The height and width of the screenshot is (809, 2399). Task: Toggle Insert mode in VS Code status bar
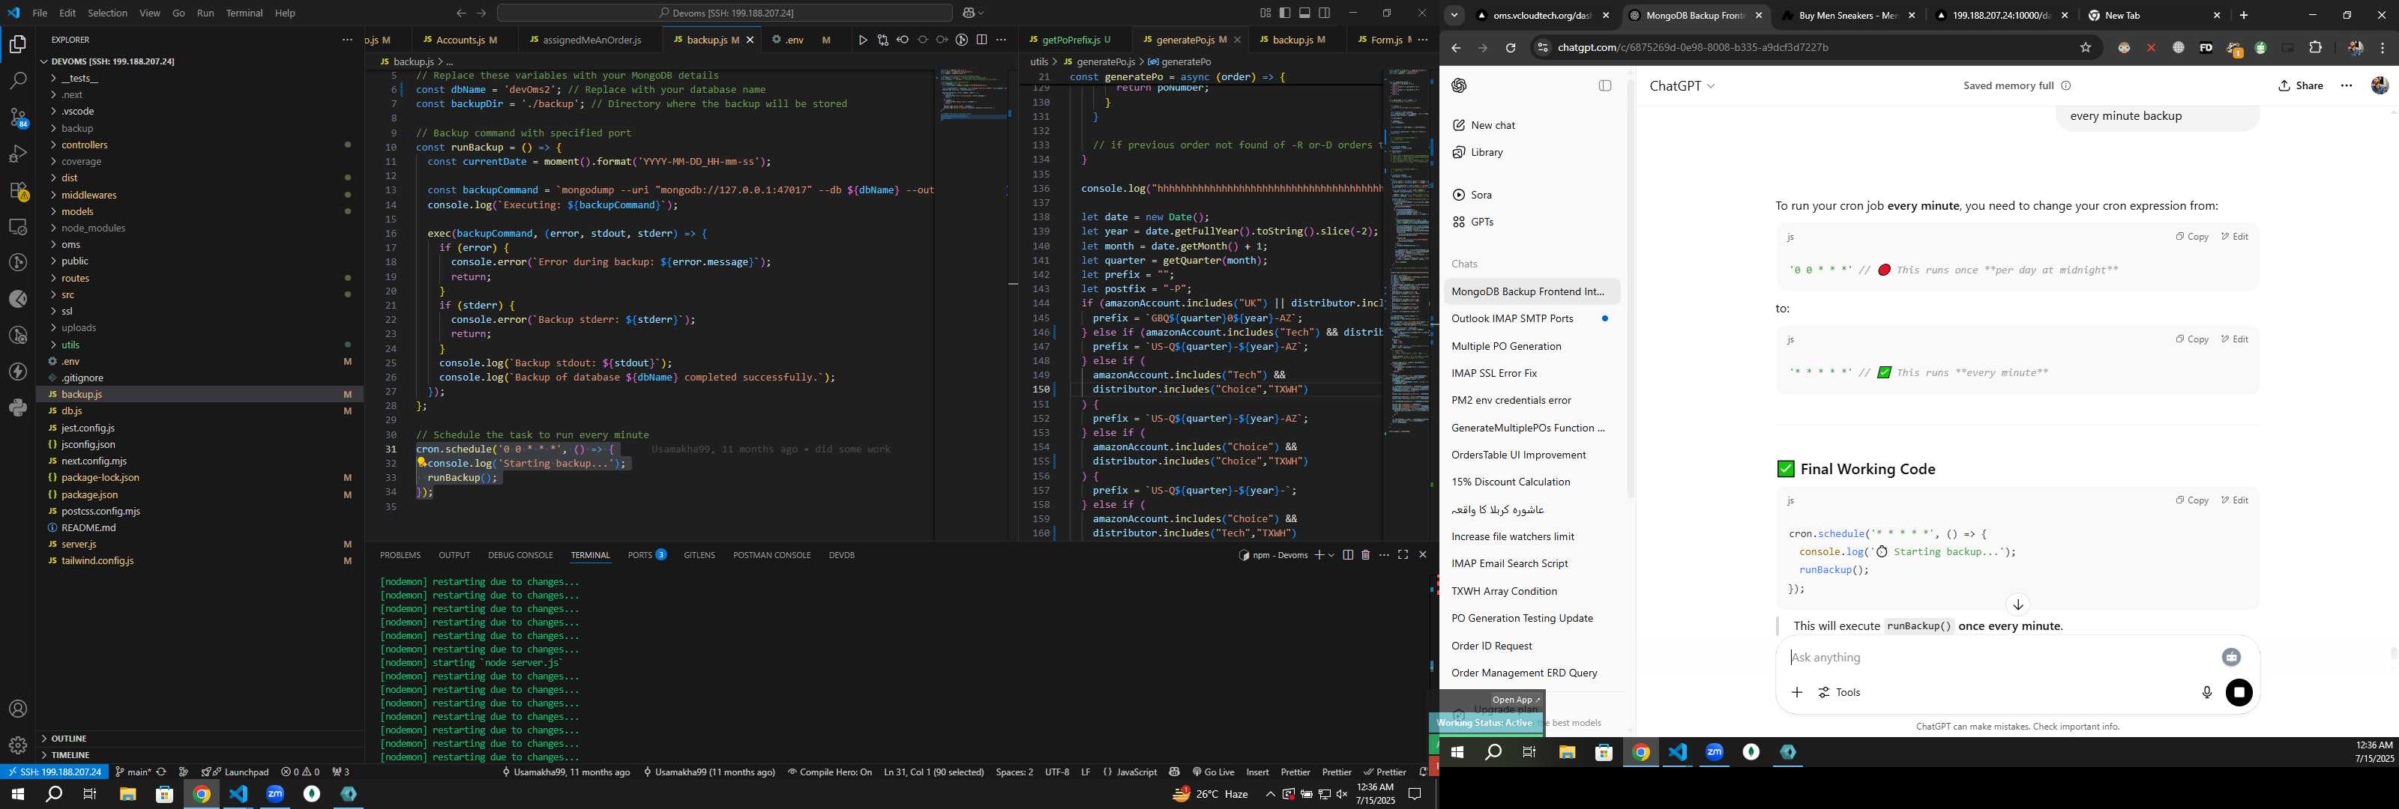pyautogui.click(x=1257, y=772)
